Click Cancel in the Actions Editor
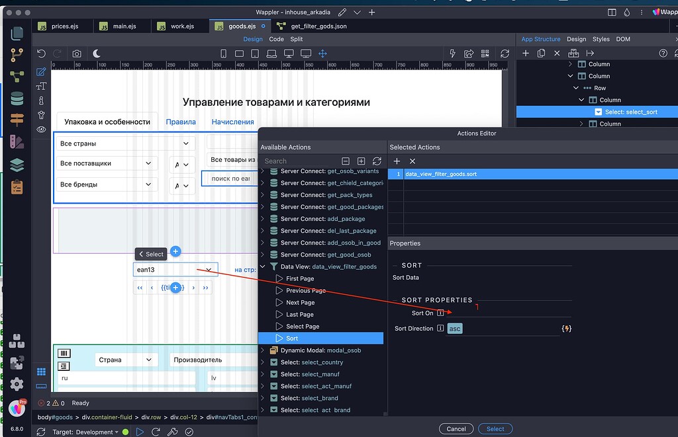678x437 pixels. tap(456, 428)
